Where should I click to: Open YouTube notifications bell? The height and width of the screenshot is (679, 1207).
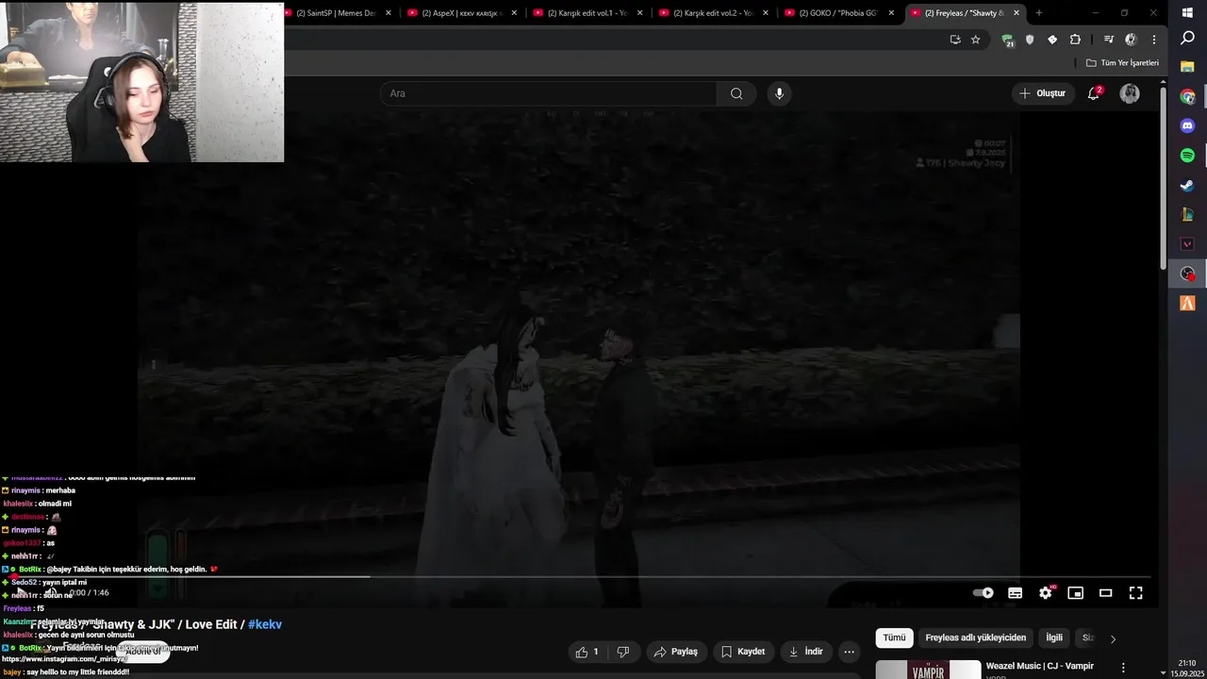pos(1094,93)
